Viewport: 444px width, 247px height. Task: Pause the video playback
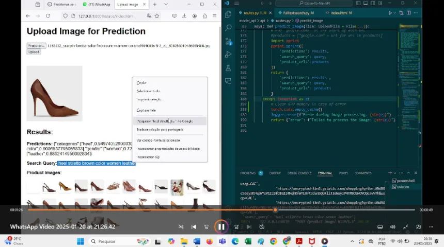pos(221,226)
